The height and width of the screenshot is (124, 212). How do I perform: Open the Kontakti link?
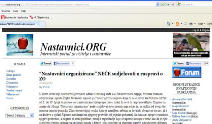pyautogui.click(x=11, y=79)
